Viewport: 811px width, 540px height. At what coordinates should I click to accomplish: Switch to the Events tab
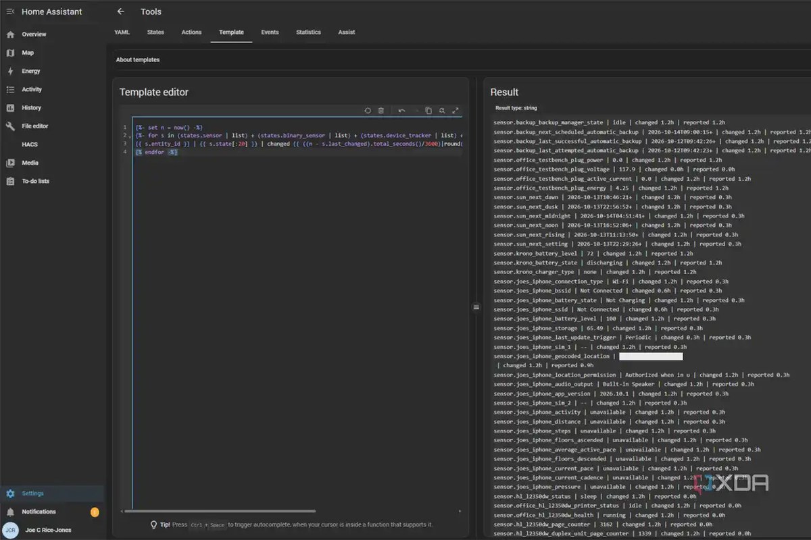pos(270,32)
